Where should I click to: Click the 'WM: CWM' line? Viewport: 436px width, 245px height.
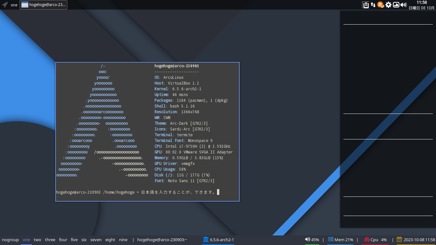pyautogui.click(x=162, y=118)
